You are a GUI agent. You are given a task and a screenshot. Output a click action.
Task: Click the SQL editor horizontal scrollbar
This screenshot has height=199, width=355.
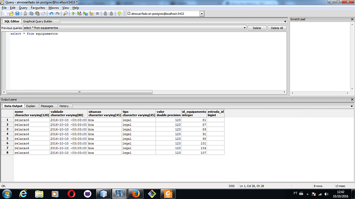(144, 92)
